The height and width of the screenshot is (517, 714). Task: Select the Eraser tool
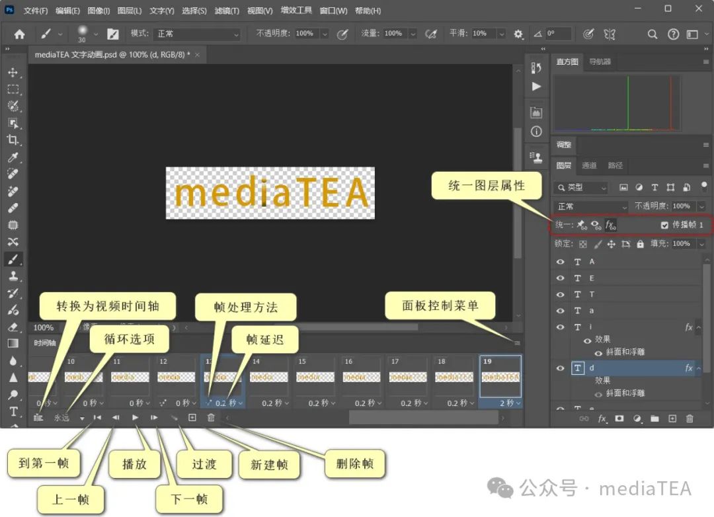coord(13,327)
